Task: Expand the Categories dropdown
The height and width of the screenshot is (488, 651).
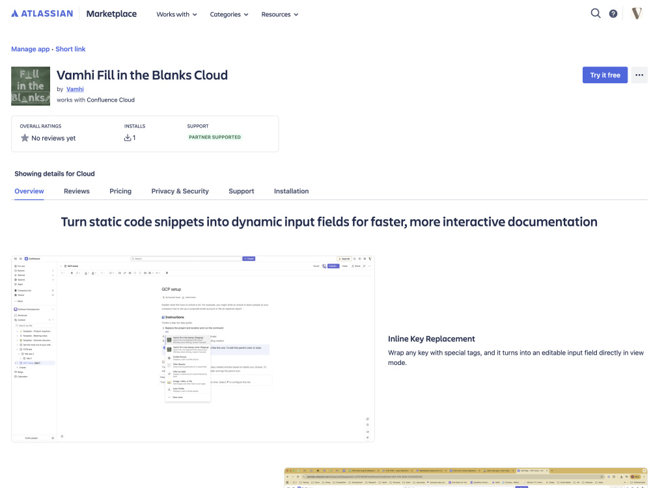Action: pos(229,14)
